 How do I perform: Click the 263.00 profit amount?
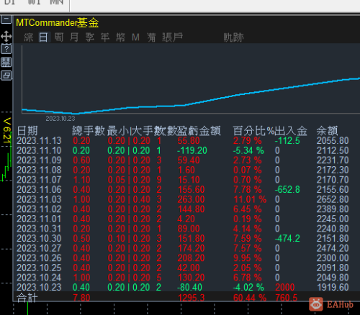[191, 199]
